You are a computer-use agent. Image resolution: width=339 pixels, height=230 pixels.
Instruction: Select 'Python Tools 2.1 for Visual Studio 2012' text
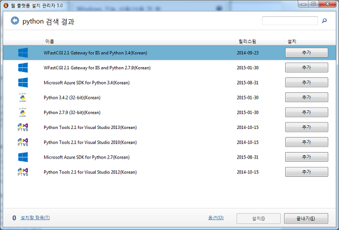(90, 172)
